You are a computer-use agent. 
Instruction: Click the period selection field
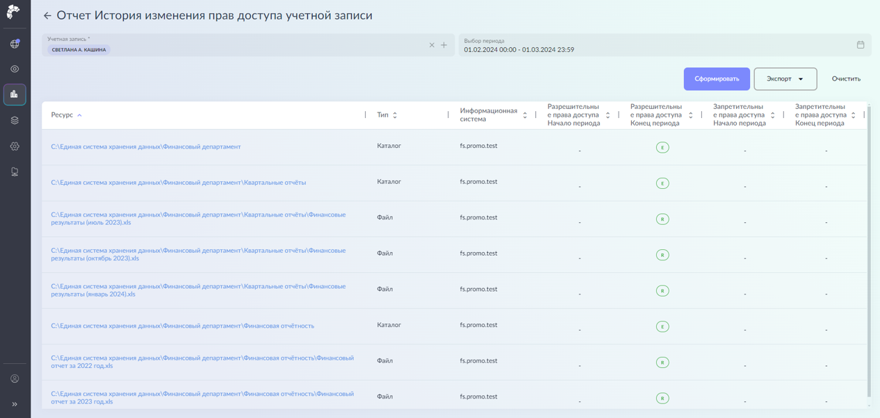653,46
